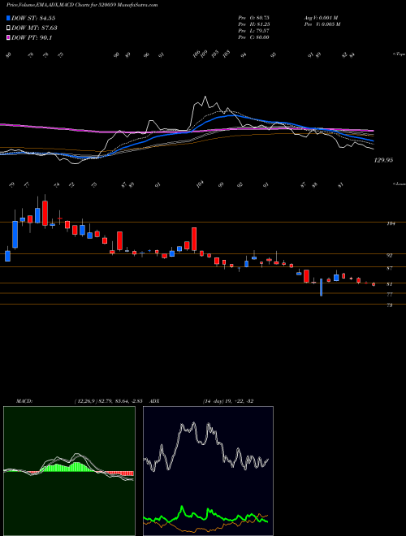406x536 pixels.
Task: Click the blue DOW ST legend swatch
Action: [8, 18]
